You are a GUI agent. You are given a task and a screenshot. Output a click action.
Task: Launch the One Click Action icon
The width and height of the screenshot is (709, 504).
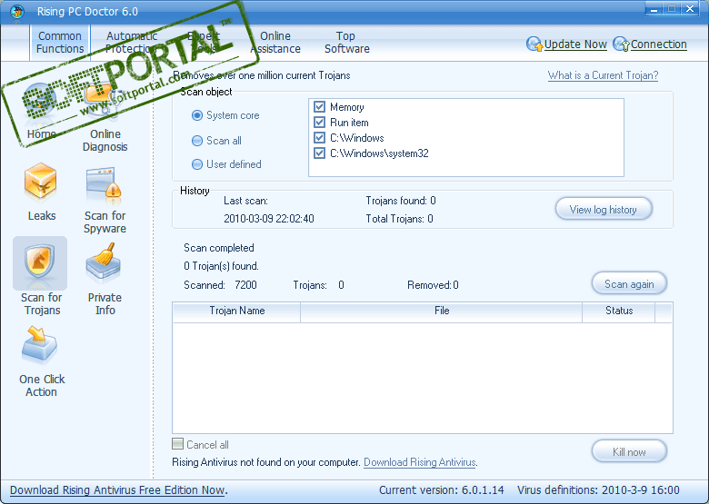(x=40, y=345)
